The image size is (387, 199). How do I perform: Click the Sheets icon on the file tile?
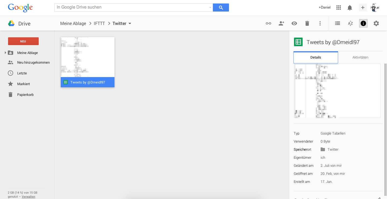pyautogui.click(x=65, y=82)
